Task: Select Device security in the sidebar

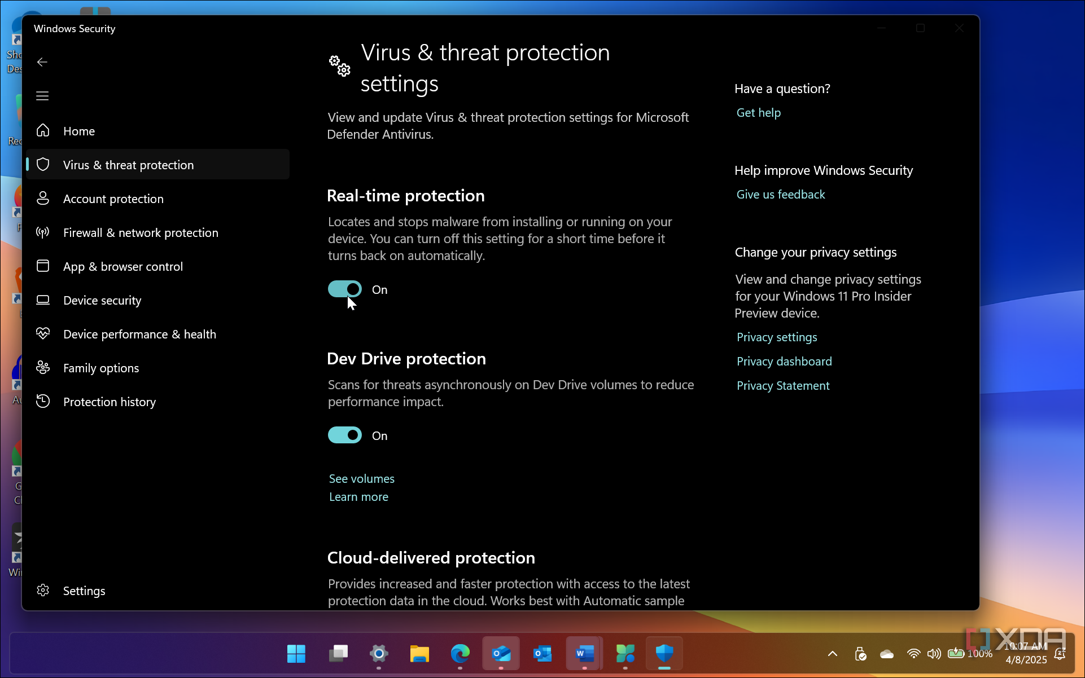Action: (158, 300)
